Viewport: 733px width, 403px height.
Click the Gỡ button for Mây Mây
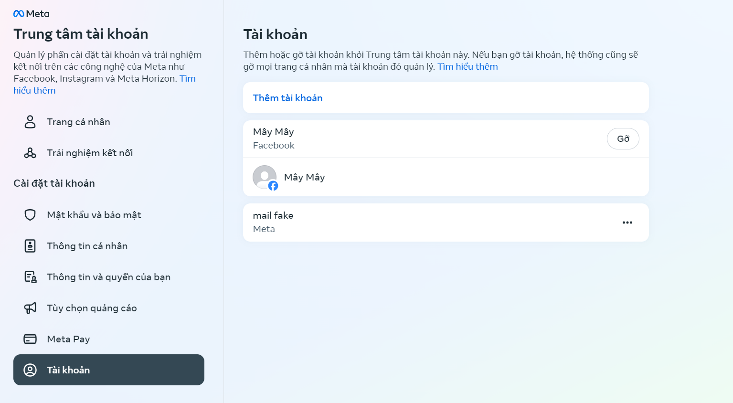point(623,139)
